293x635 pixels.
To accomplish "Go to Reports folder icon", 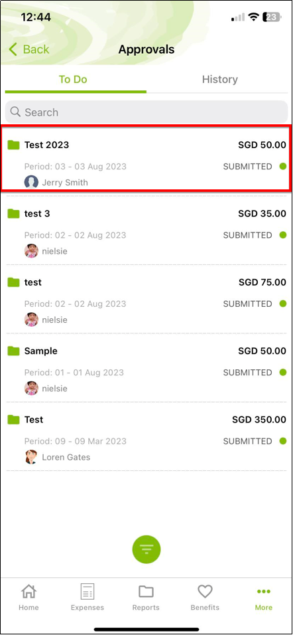I will tap(146, 592).
